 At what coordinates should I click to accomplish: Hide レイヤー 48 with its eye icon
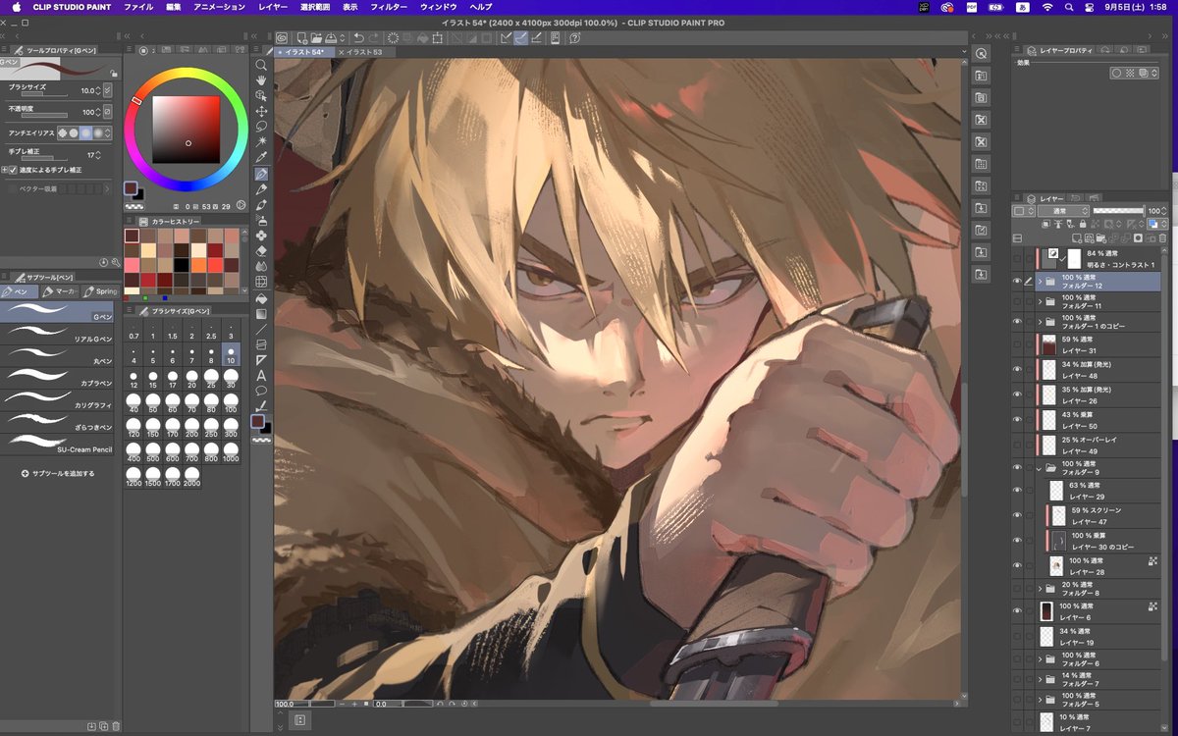click(1017, 370)
